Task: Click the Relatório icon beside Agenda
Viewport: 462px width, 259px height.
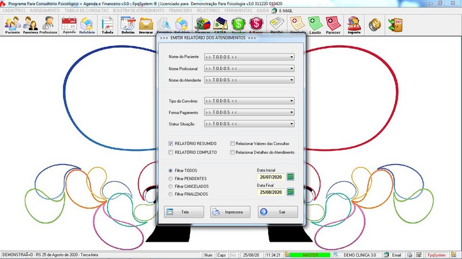Action: (87, 25)
